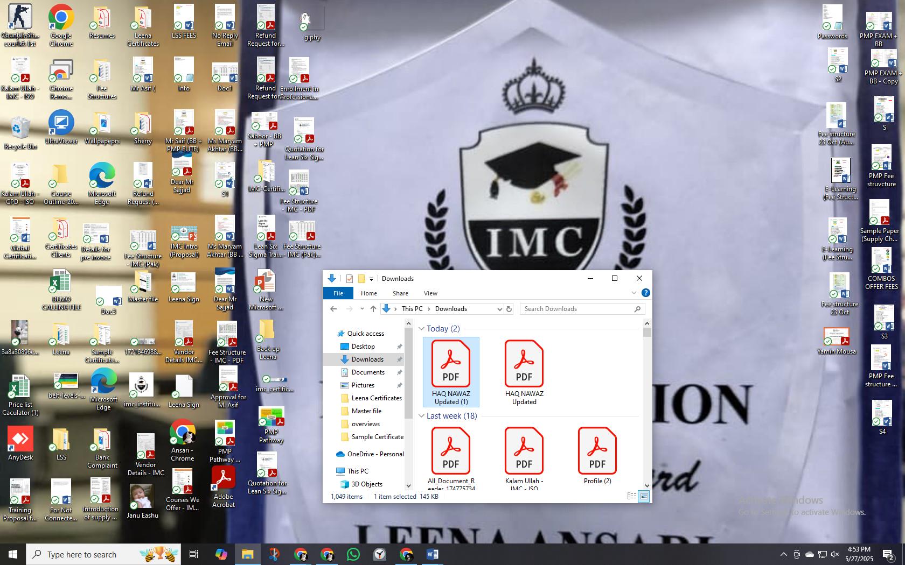
Task: Select the AnyDesk desktop shortcut
Action: pos(20,443)
